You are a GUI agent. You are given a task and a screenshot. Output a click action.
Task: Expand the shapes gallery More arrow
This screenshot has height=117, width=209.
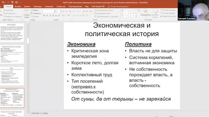pyautogui.click(x=139, y=16)
